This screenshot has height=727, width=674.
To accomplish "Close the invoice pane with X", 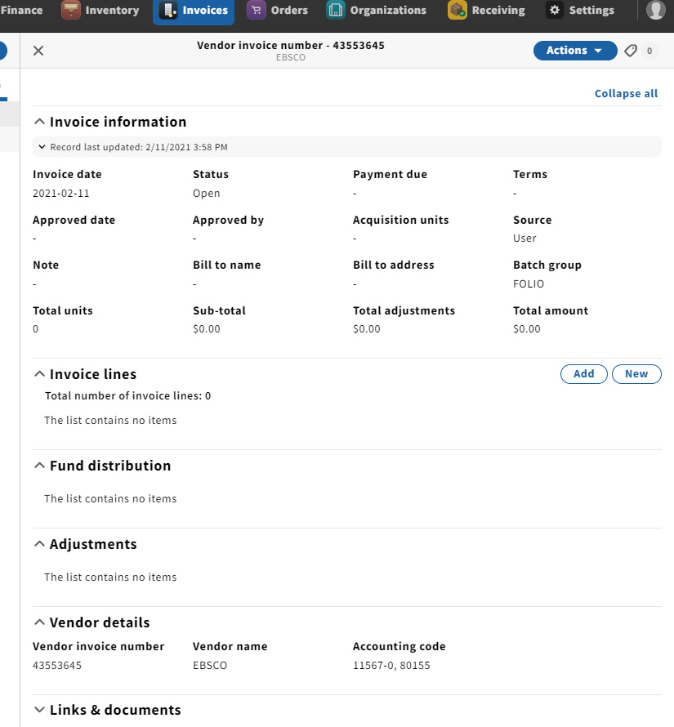I will (x=38, y=51).
